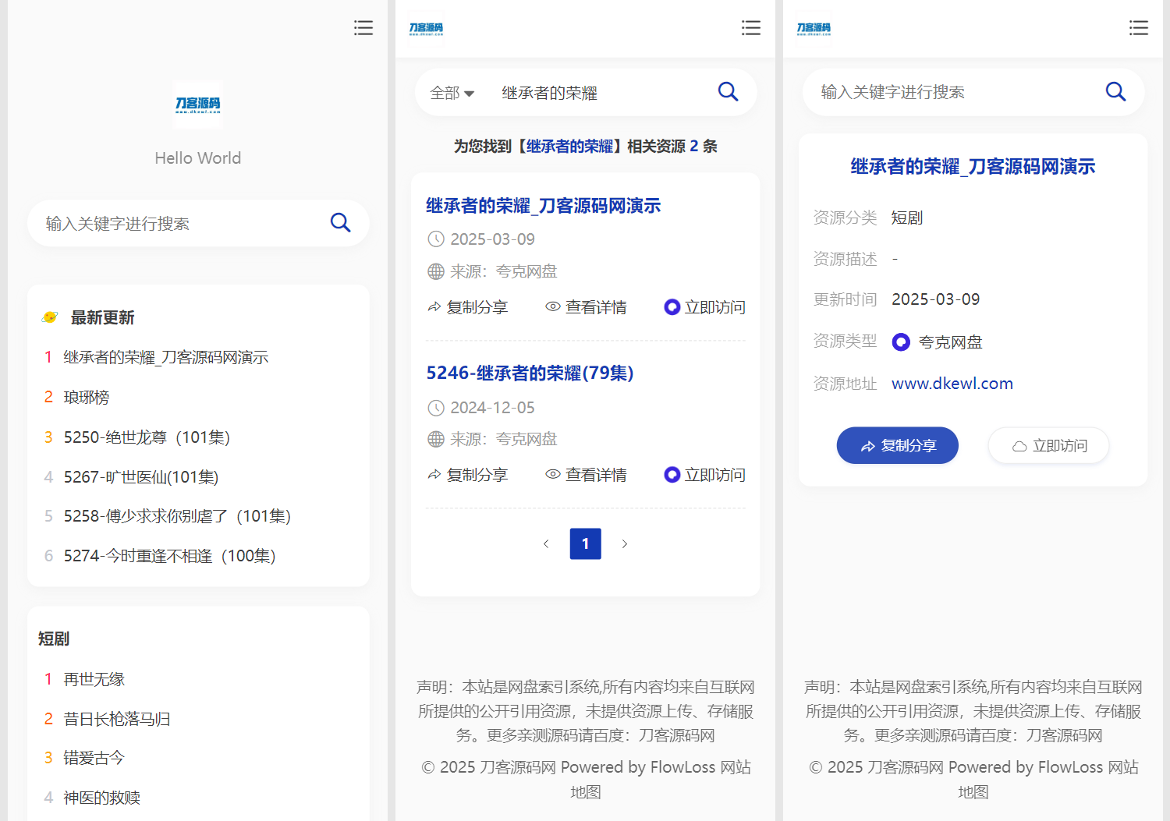The width and height of the screenshot is (1170, 821).
Task: Click the share icon next to 复制分享
Action: click(x=434, y=306)
